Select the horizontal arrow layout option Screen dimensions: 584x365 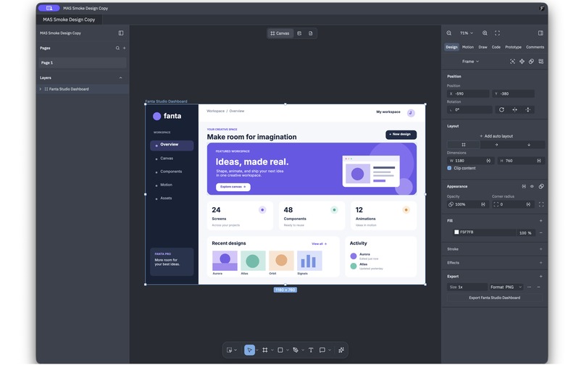pos(496,145)
